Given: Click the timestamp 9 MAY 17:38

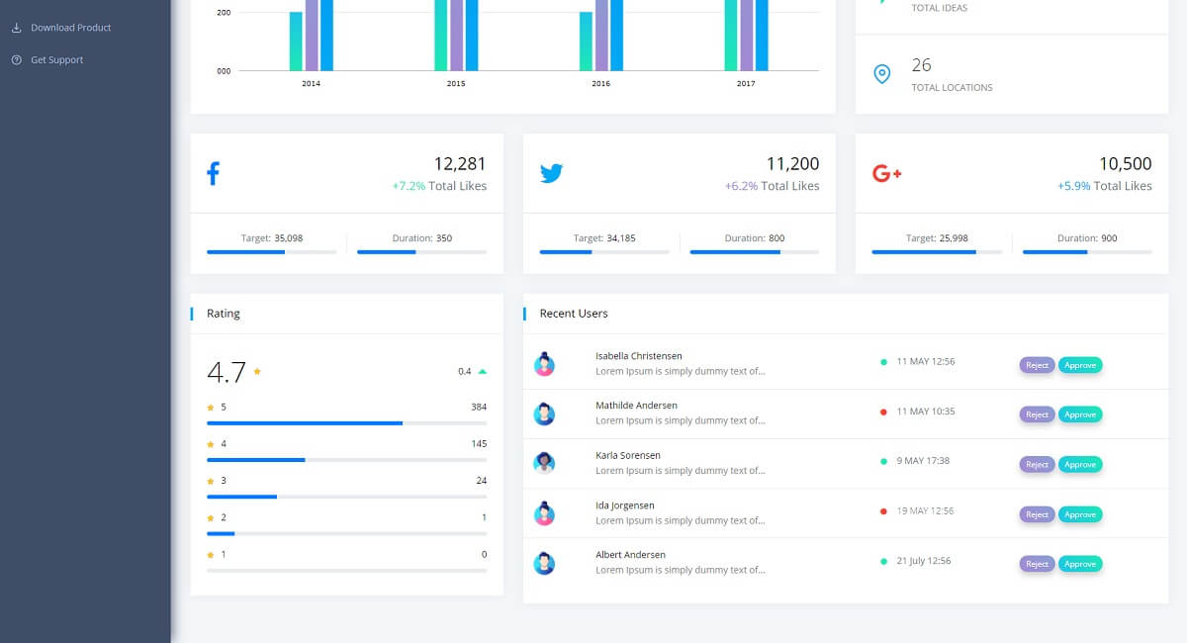Looking at the screenshot, I should point(923,461).
